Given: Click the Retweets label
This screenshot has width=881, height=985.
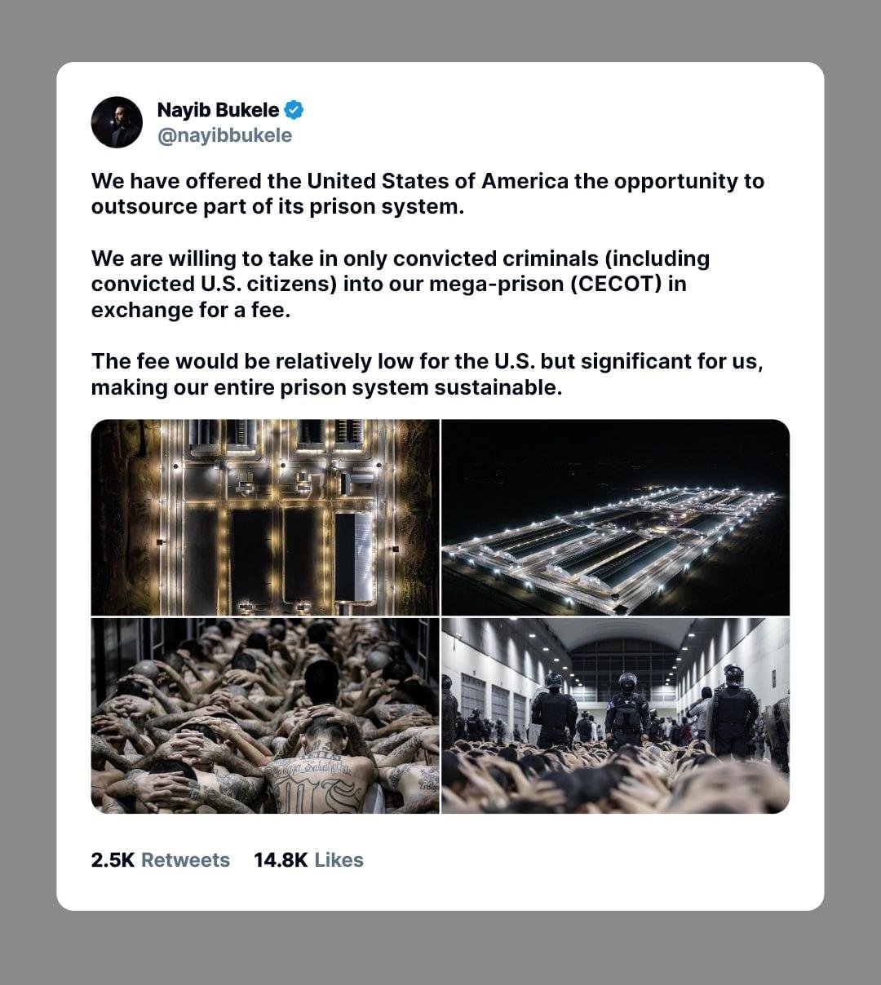Looking at the screenshot, I should point(185,860).
